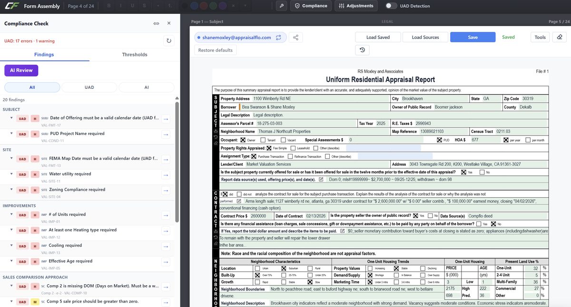This screenshot has height=307, width=571.
Task: Check the per month HOA box
Action: point(528,140)
